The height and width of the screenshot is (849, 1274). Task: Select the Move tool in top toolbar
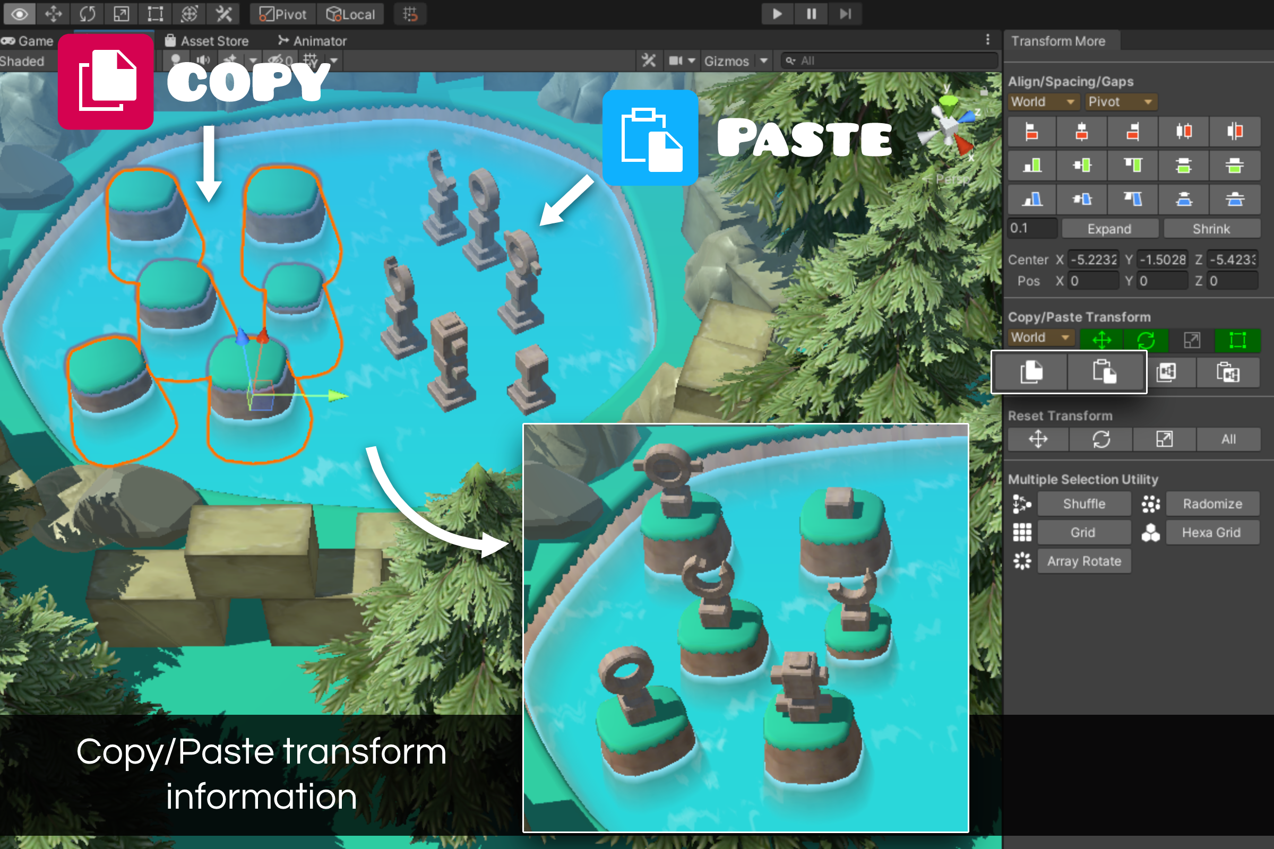(53, 14)
